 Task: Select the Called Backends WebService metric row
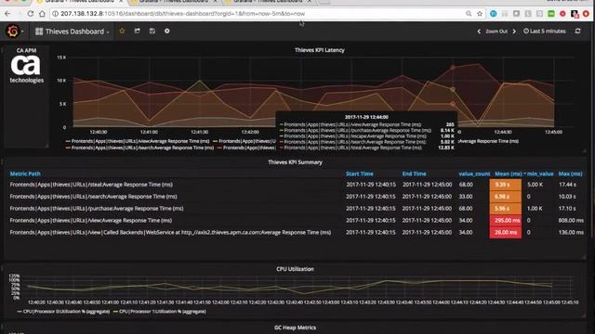(296, 232)
